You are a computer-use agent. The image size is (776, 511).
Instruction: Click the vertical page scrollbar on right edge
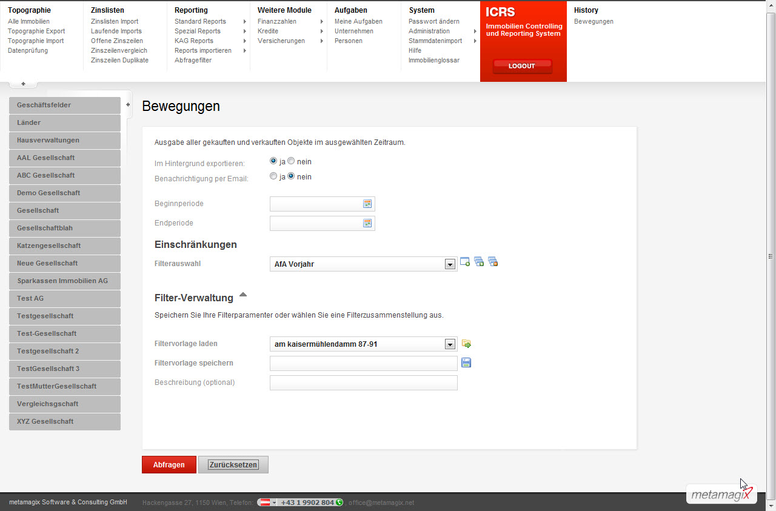[771, 255]
